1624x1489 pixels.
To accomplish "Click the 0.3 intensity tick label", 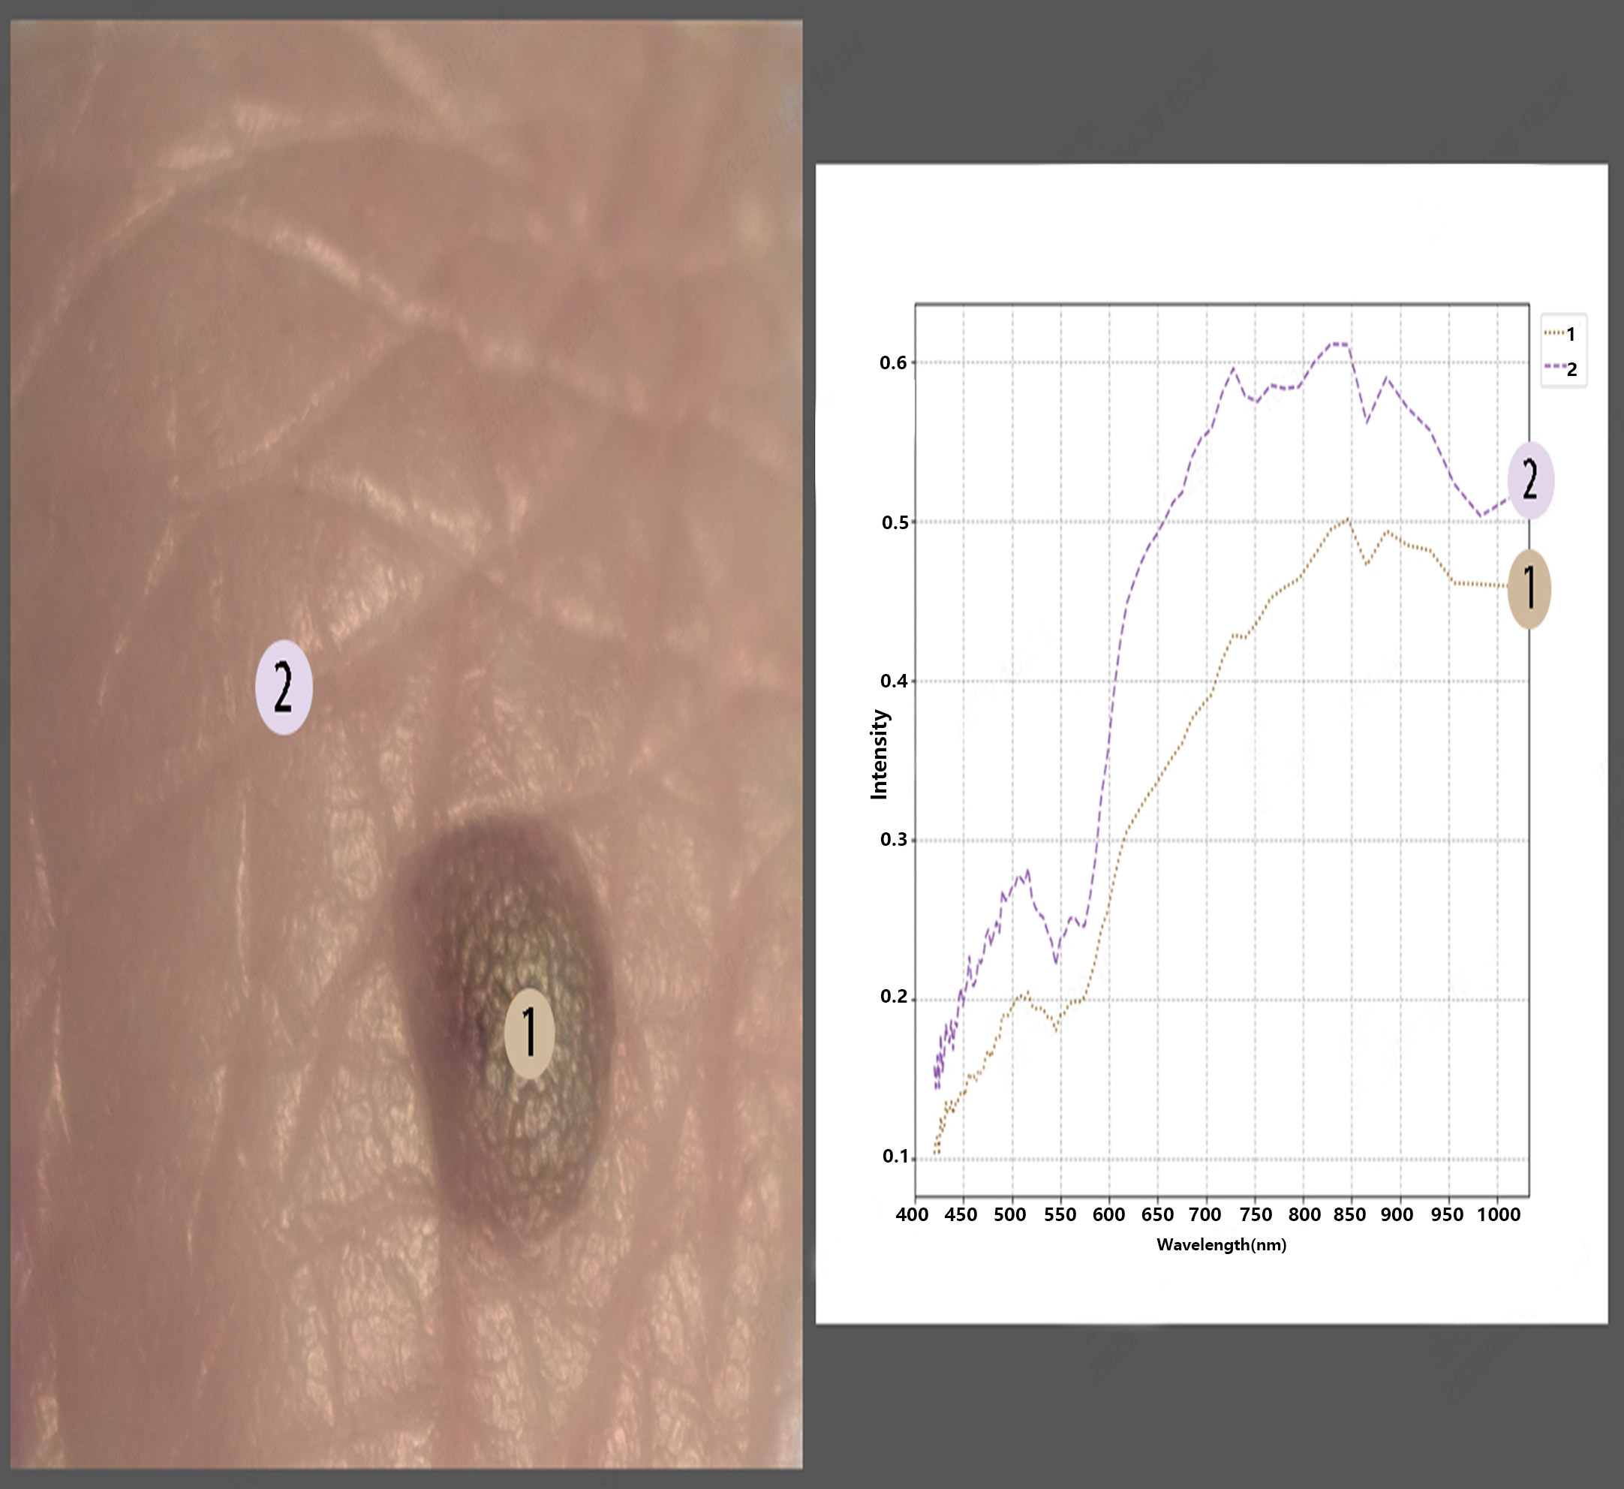I will pos(892,840).
